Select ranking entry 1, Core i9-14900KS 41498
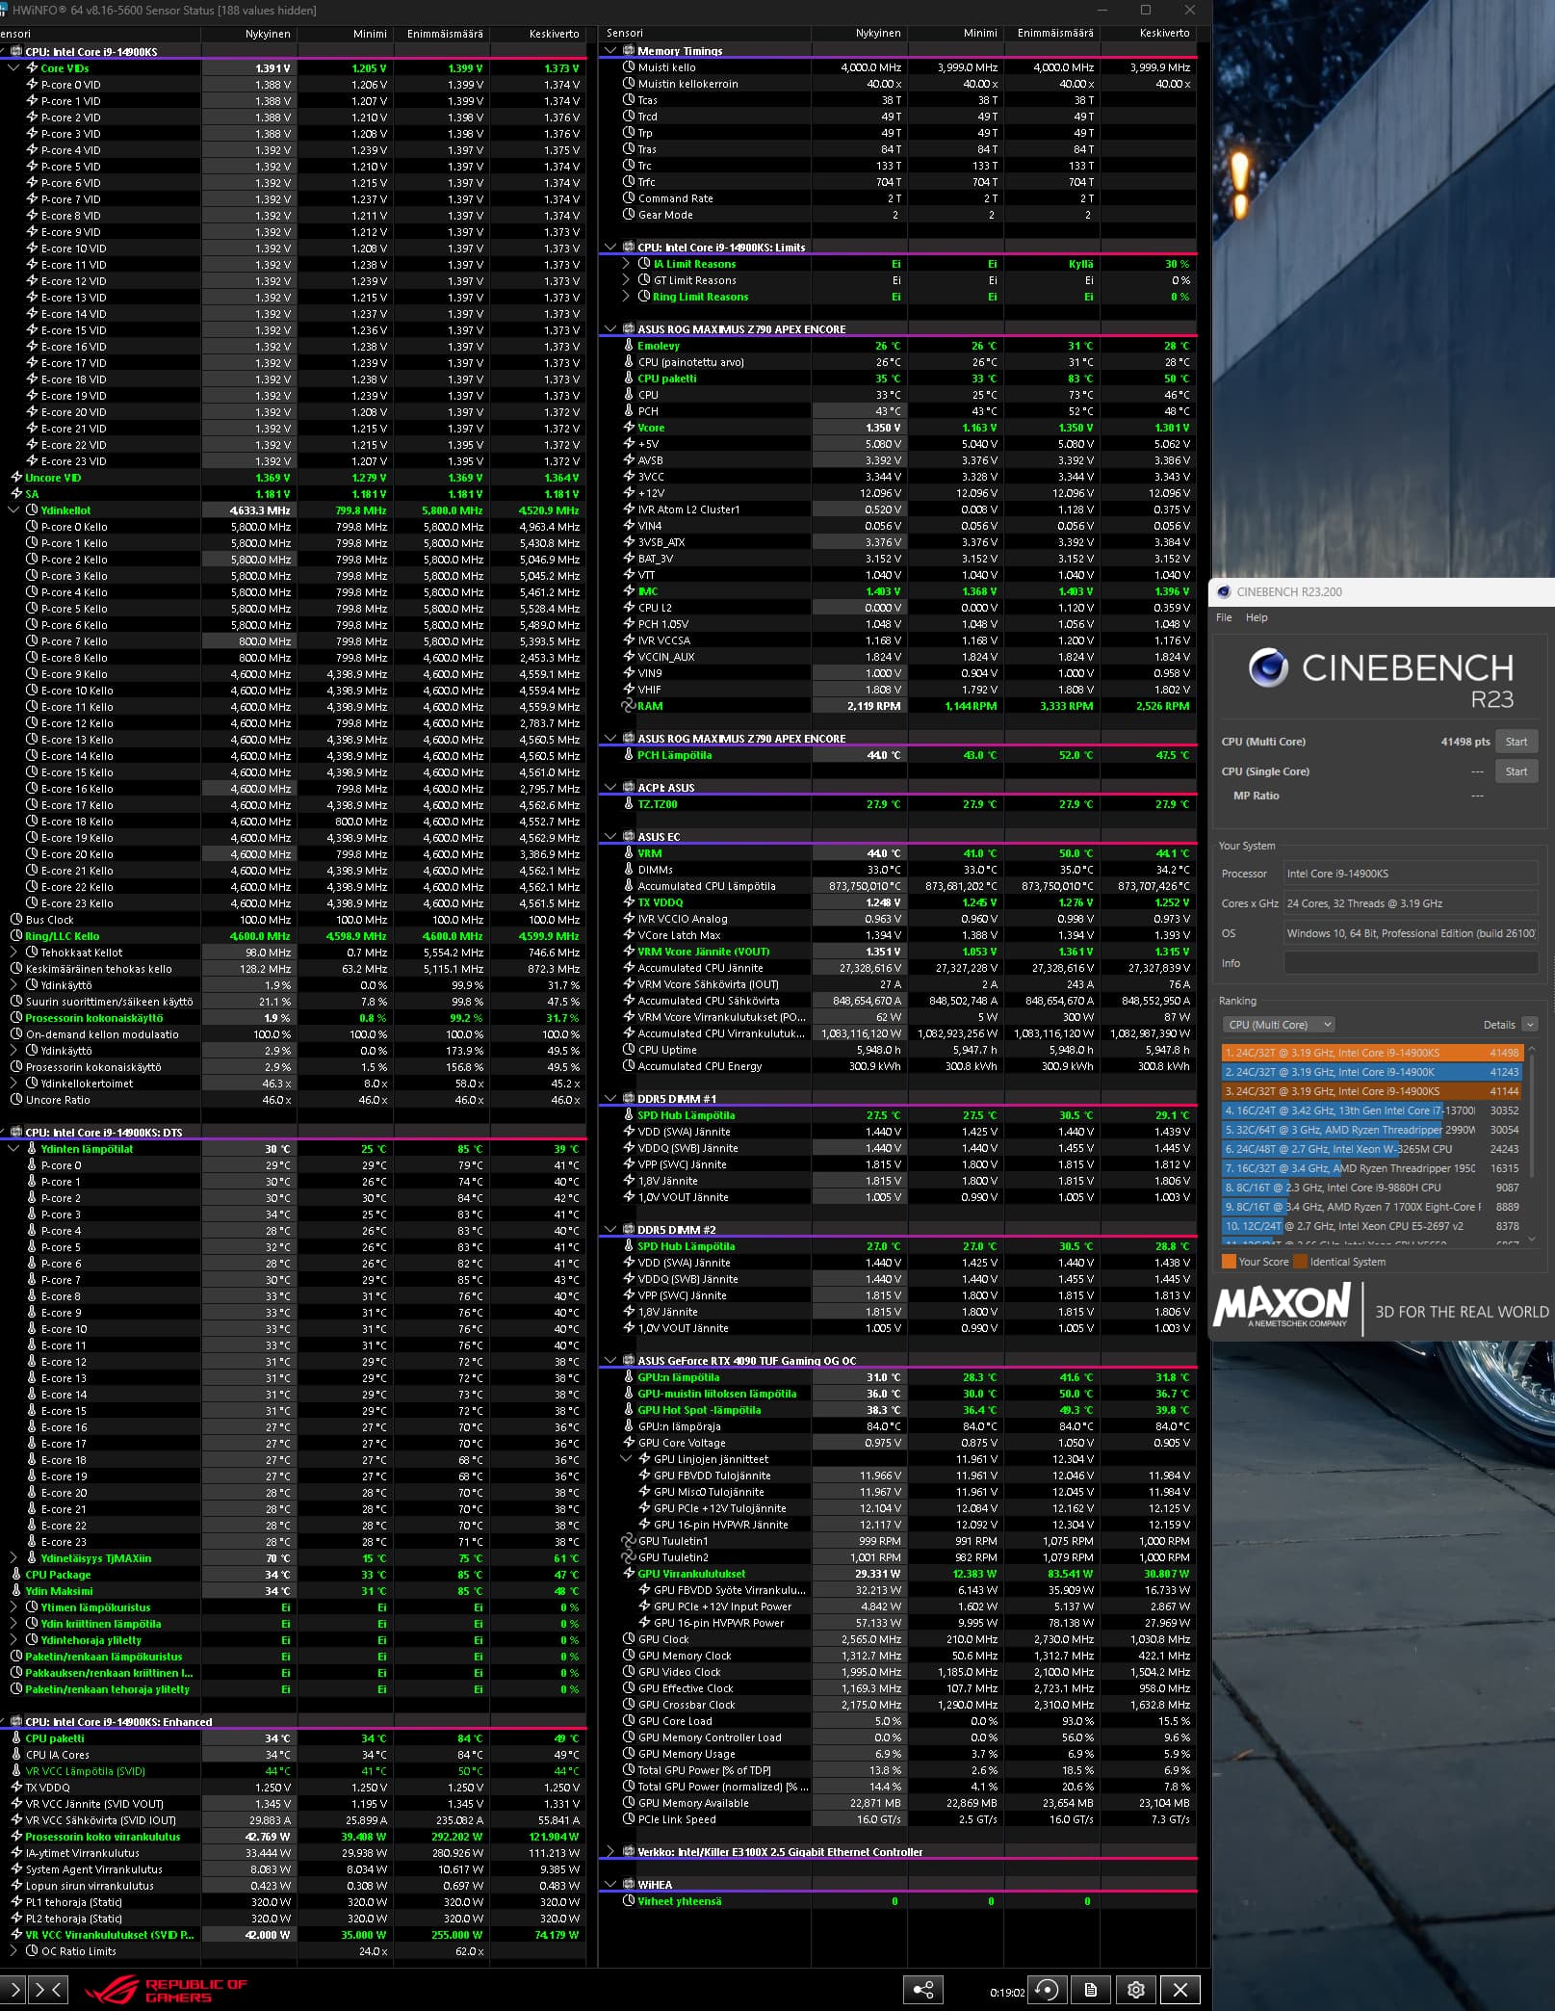This screenshot has height=2011, width=1555. click(1372, 1053)
